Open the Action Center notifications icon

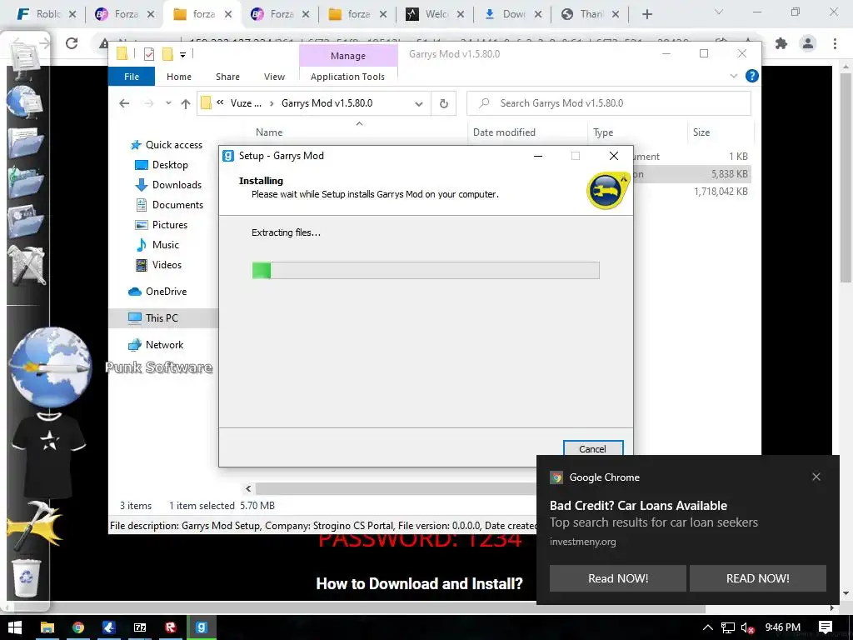[x=826, y=627]
